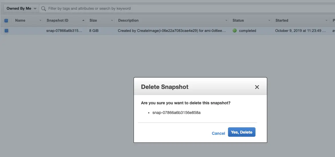335x157 pixels.
Task: Click the snapshot ID listed in the dialog
Action: pyautogui.click(x=176, y=113)
